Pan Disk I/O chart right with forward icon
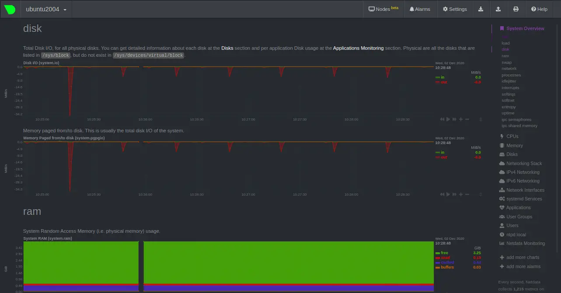The width and height of the screenshot is (561, 293). point(454,119)
